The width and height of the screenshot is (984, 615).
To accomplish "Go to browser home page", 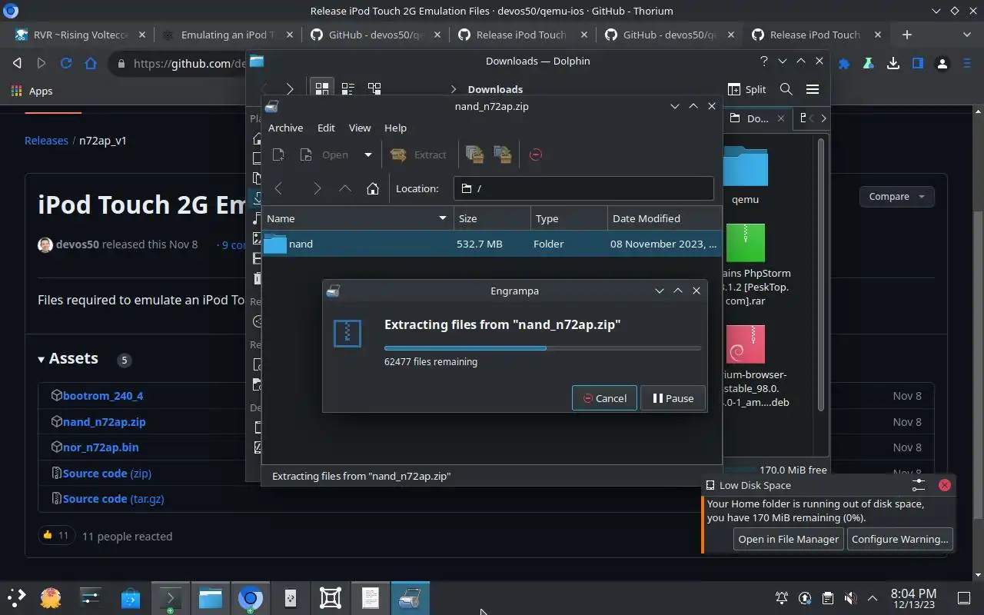I will click(x=91, y=64).
